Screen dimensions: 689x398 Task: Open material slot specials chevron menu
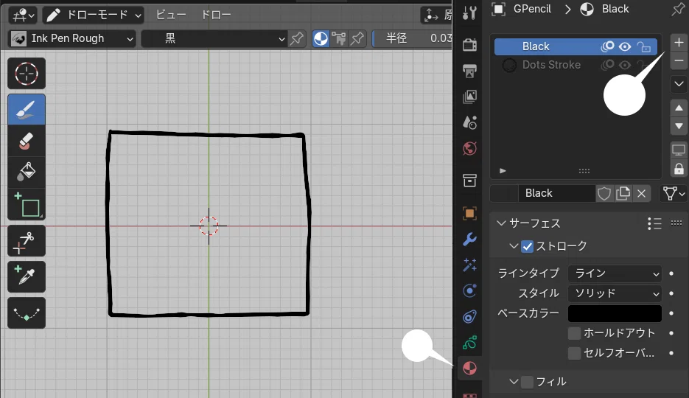(x=679, y=83)
